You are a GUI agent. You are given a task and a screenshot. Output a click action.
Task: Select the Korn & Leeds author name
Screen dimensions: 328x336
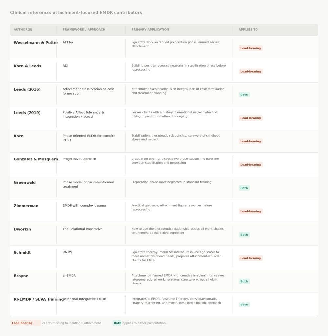coord(28,66)
